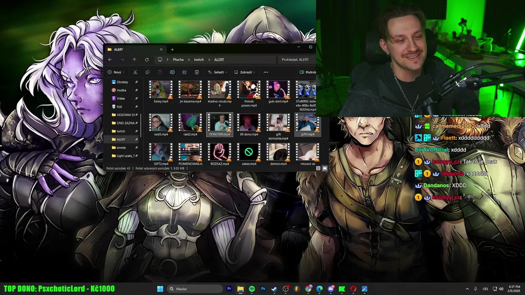Open OBS Studio from the taskbar
The width and height of the screenshot is (525, 295).
285,289
